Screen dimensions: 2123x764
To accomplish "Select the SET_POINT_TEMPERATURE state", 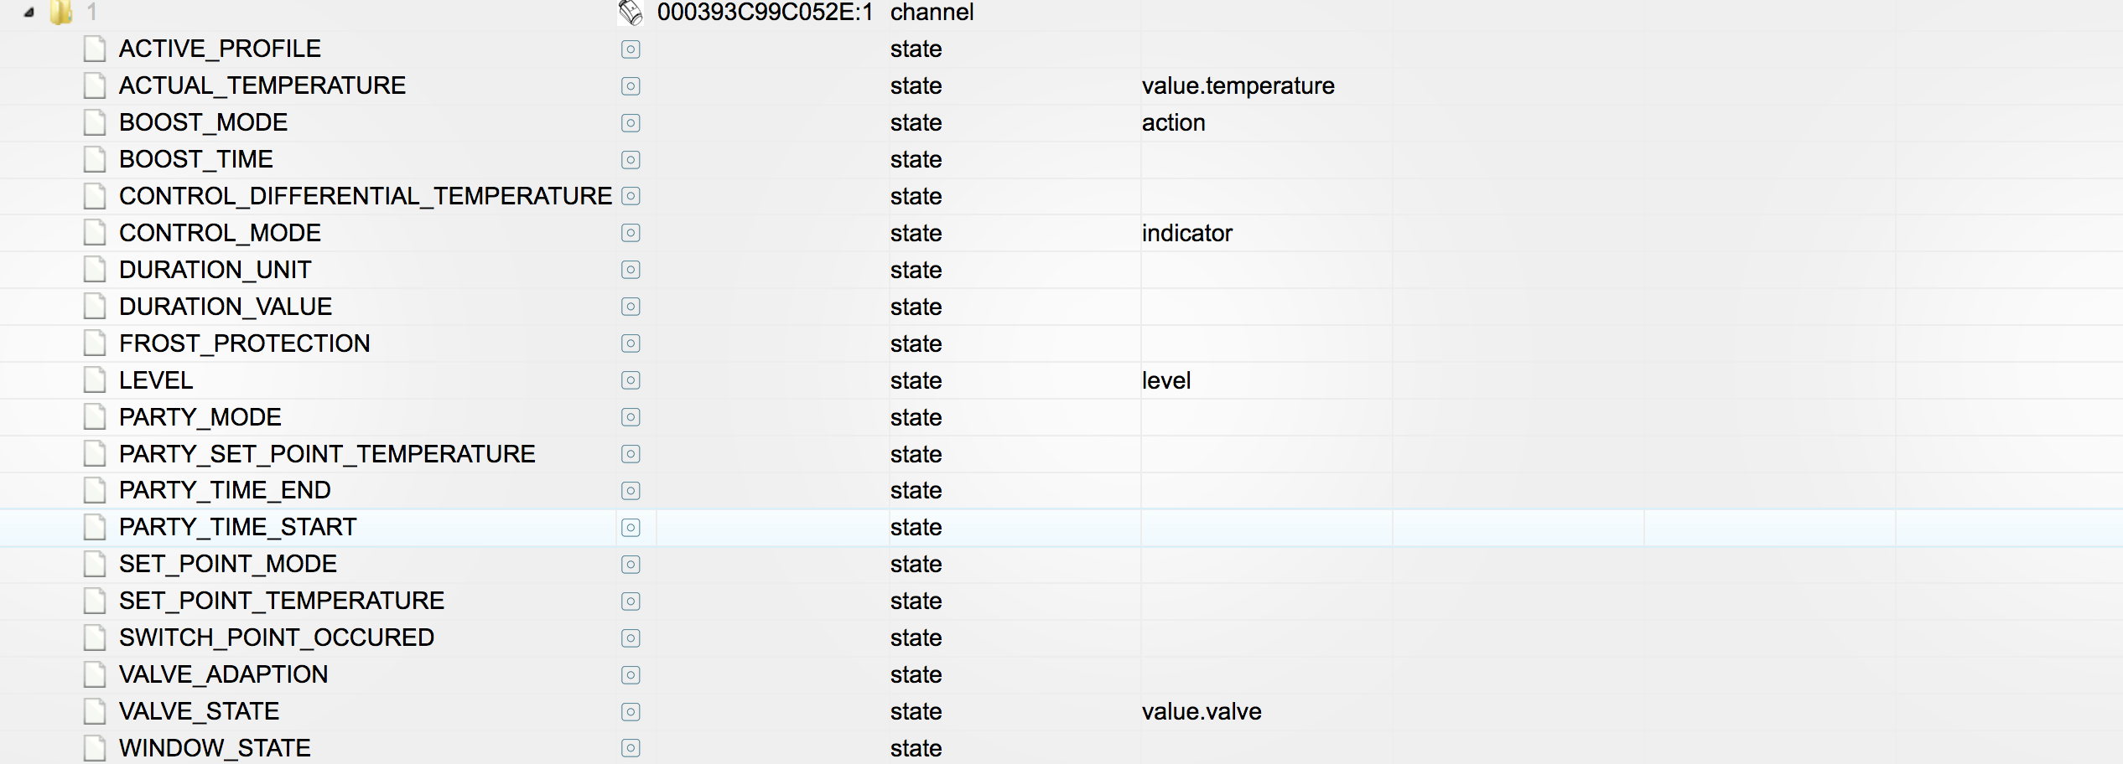I will click(282, 601).
